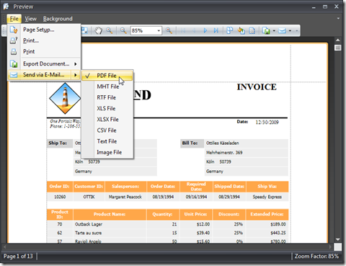Viewport: 346px width, 266px height.
Task: Click the Export Document toolbar icon
Action: click(x=266, y=31)
